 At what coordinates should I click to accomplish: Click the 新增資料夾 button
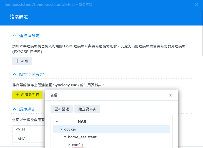click(x=27, y=95)
